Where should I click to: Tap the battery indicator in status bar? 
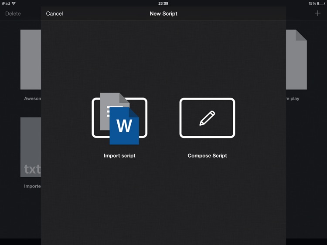coord(321,3)
